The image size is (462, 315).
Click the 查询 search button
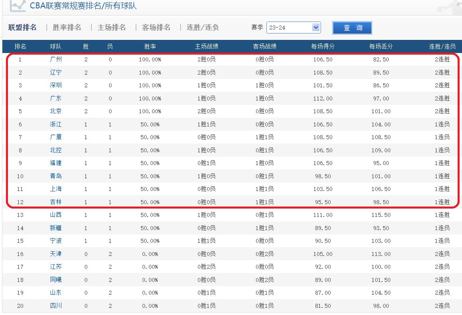pyautogui.click(x=352, y=28)
